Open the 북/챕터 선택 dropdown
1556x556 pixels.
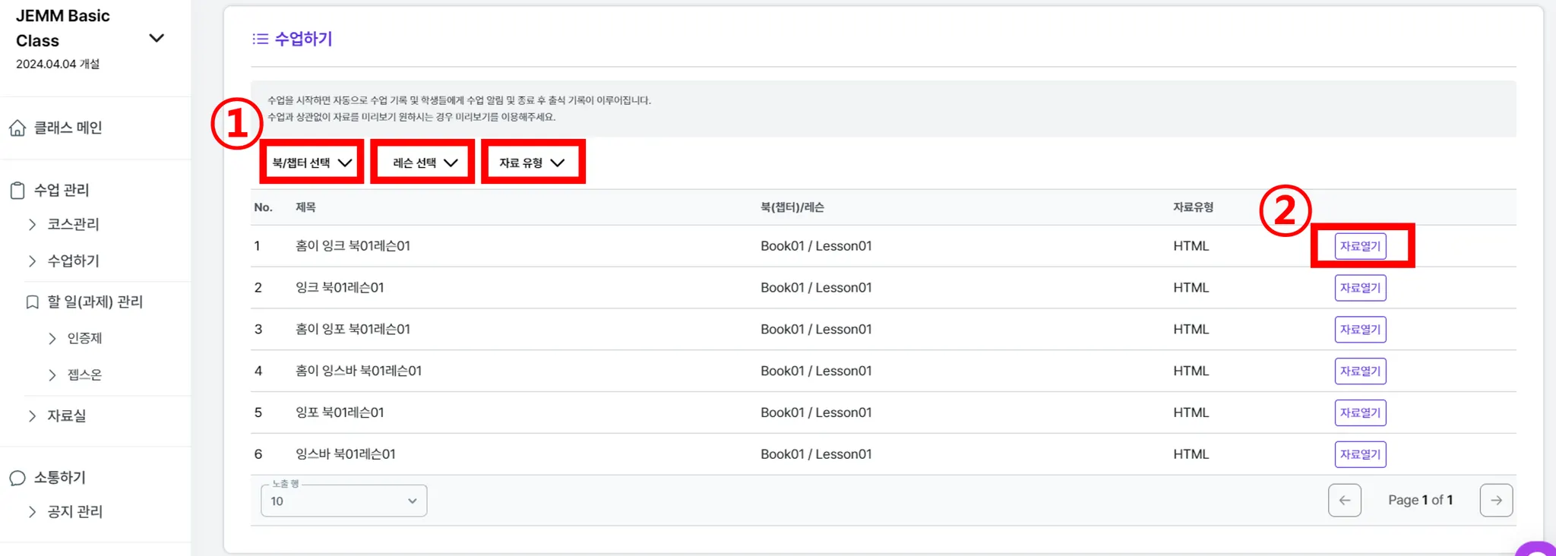312,163
